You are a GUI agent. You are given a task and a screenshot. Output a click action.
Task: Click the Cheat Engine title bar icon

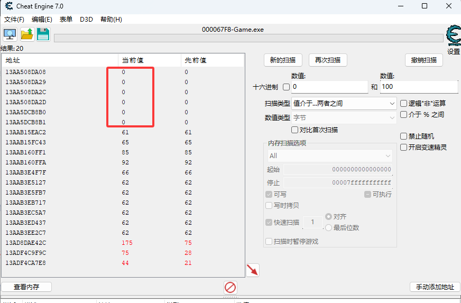(x=9, y=6)
